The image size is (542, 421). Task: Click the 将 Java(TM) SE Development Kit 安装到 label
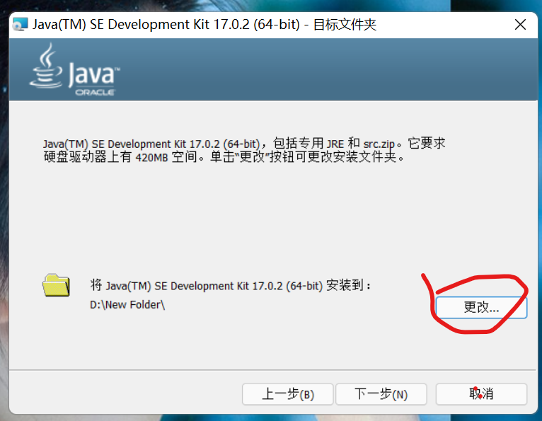point(230,286)
